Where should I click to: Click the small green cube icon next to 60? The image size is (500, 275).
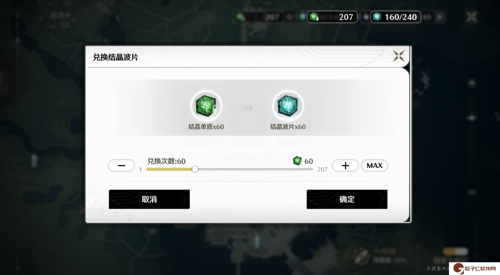[297, 161]
